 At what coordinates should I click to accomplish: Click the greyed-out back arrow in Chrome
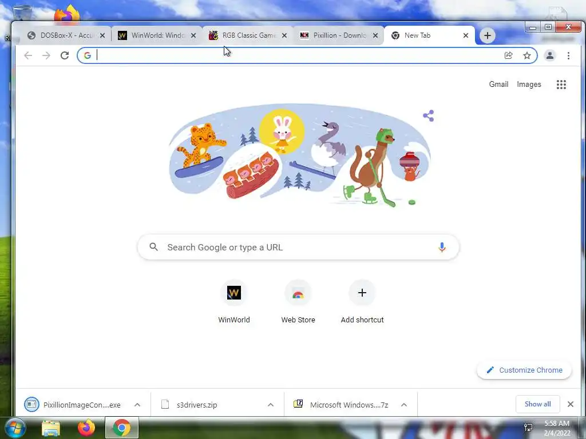pos(28,55)
